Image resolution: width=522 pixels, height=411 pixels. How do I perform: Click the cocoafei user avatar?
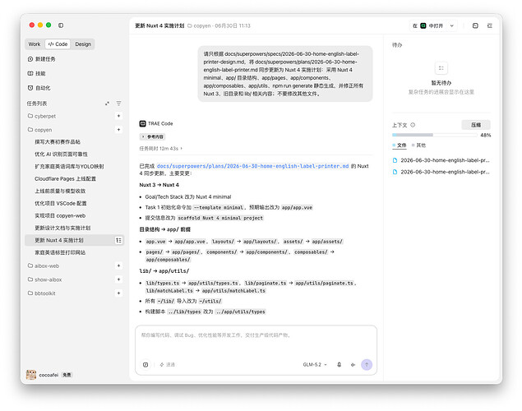click(31, 375)
